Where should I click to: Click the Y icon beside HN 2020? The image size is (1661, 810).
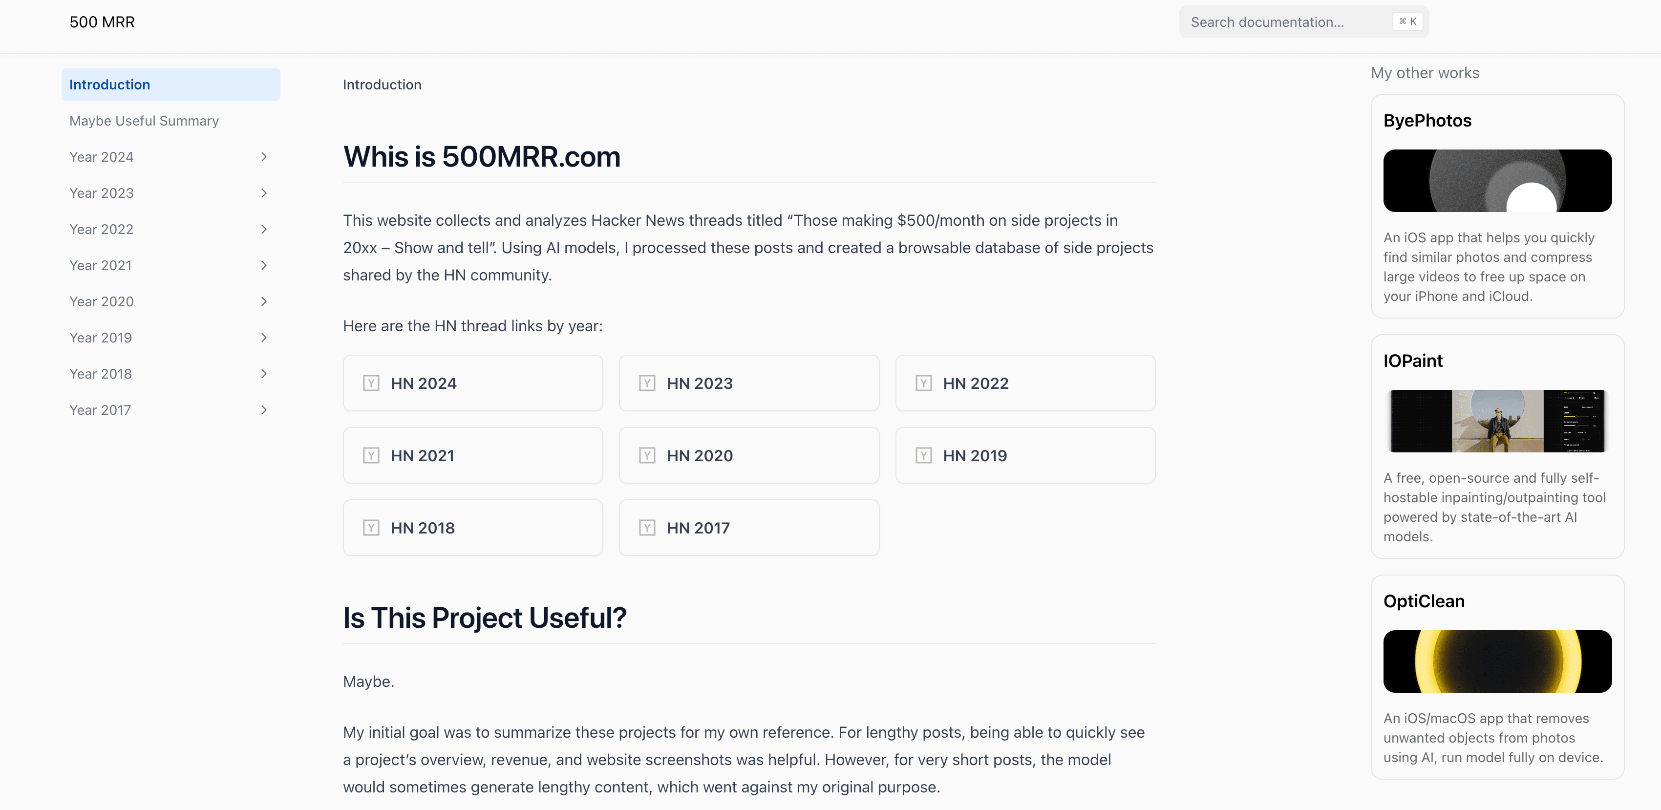pyautogui.click(x=647, y=455)
